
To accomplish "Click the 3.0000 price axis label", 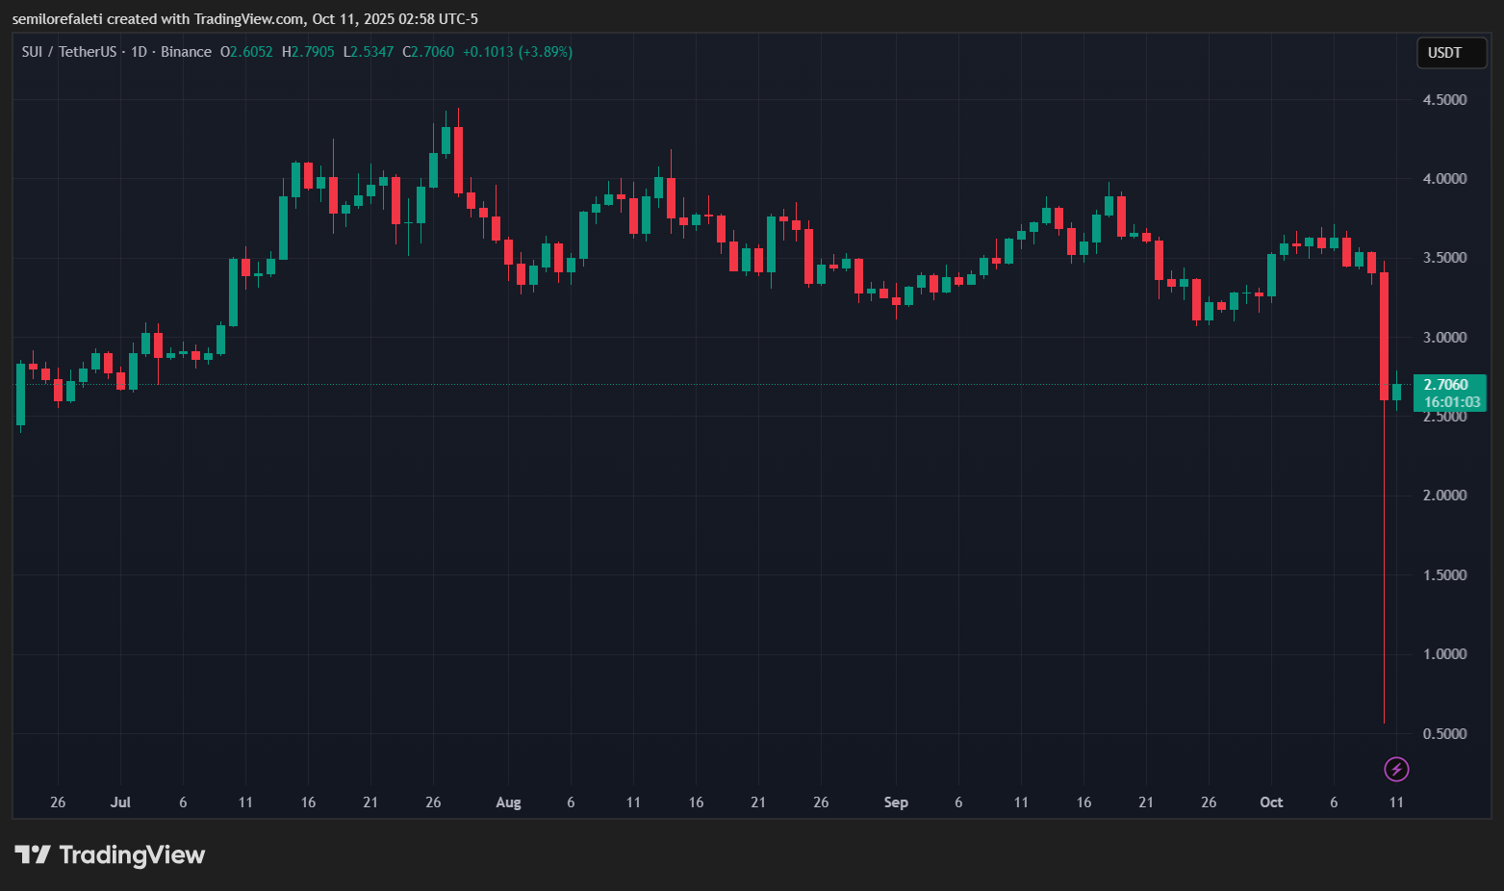I will [x=1444, y=338].
